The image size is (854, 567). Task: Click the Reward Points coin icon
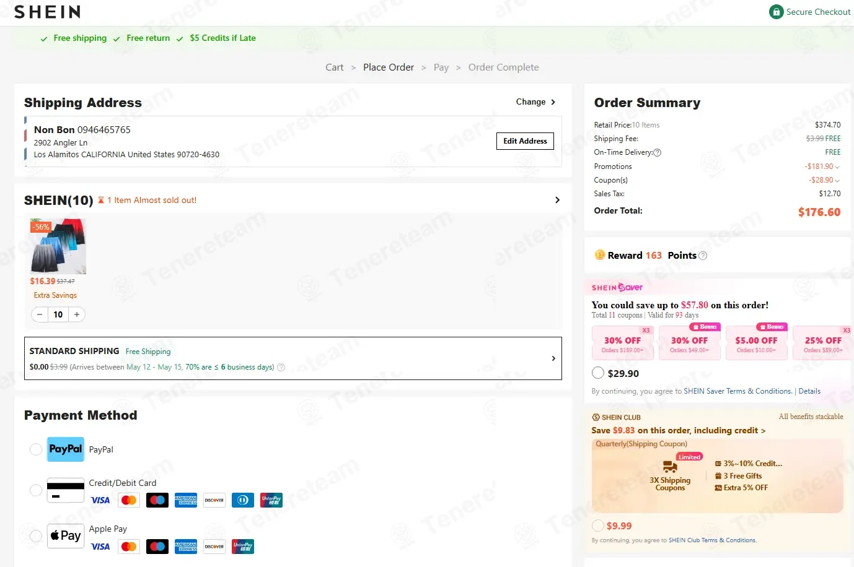pos(600,255)
